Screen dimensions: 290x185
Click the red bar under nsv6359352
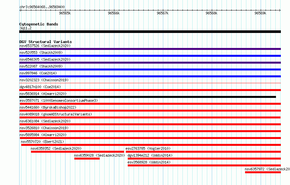click(78, 152)
